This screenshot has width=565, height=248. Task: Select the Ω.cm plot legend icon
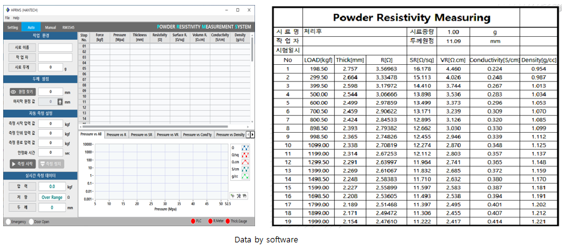(x=246, y=162)
